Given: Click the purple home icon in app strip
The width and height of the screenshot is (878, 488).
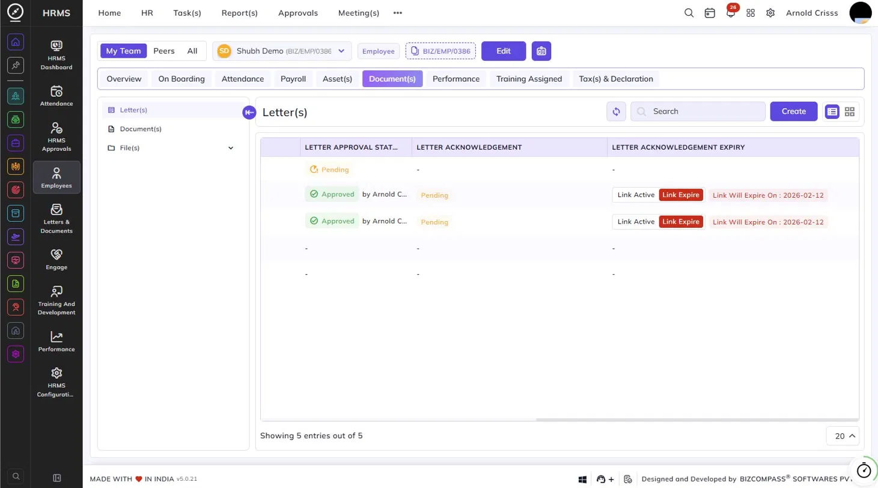Looking at the screenshot, I should tap(16, 42).
